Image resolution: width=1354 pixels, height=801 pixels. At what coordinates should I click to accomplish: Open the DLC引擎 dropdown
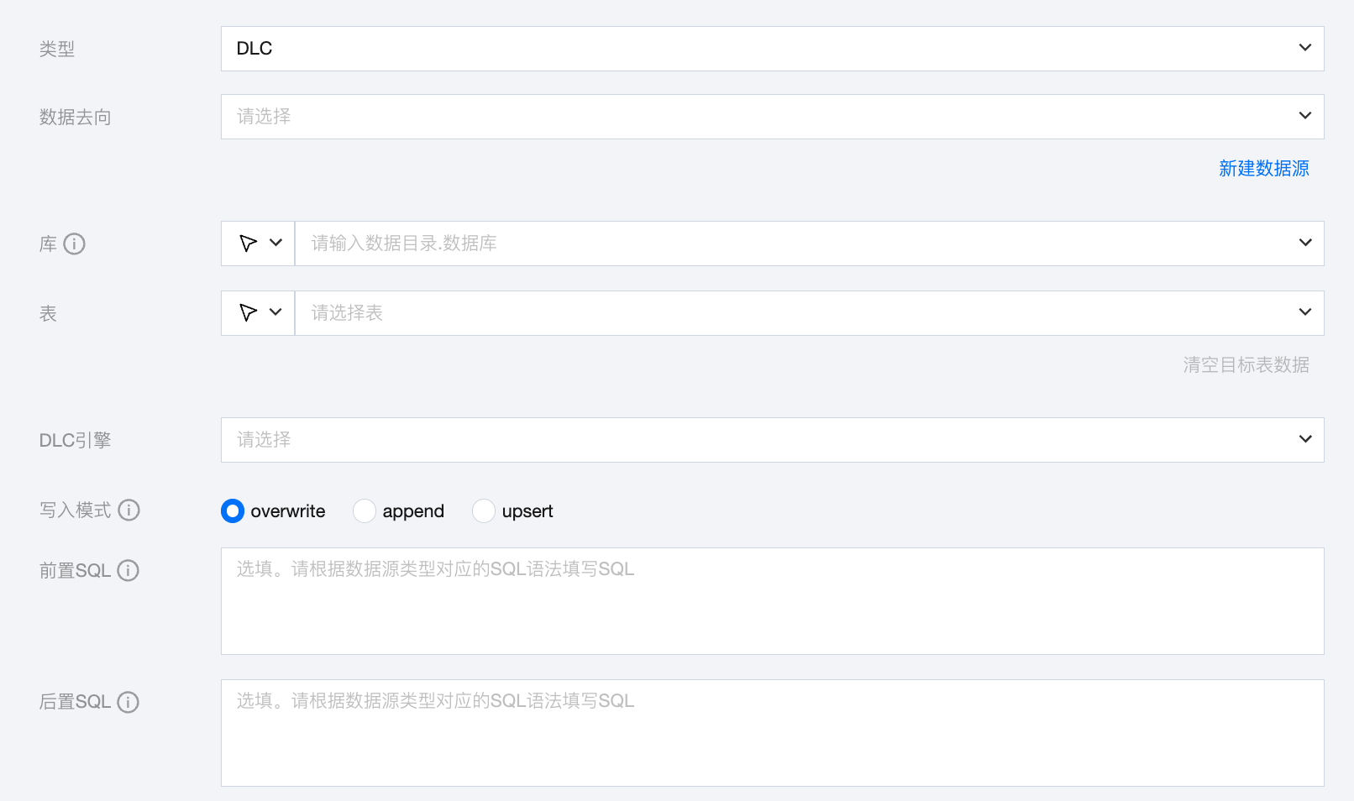772,440
